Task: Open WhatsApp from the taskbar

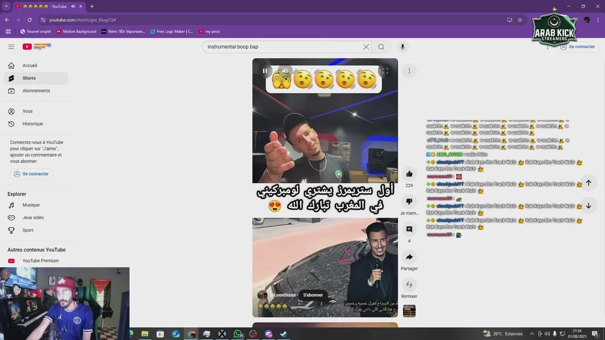Action: pyautogui.click(x=238, y=334)
